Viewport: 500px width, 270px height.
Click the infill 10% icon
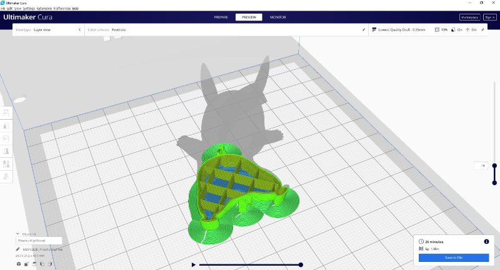[x=437, y=29]
